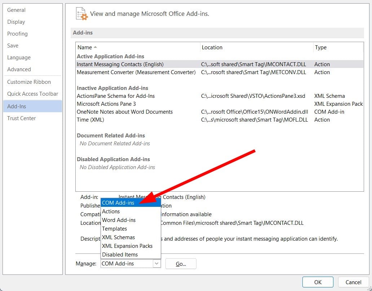Open the Proofing options section
The image size is (372, 291).
coord(17,34)
